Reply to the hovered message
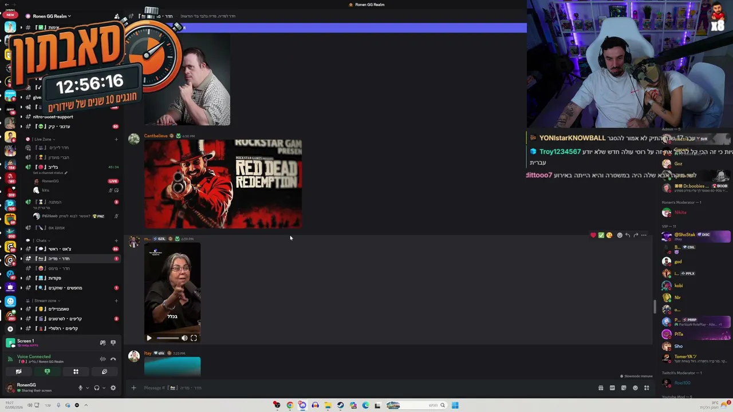Screen dimensions: 733x412 click(x=628, y=235)
